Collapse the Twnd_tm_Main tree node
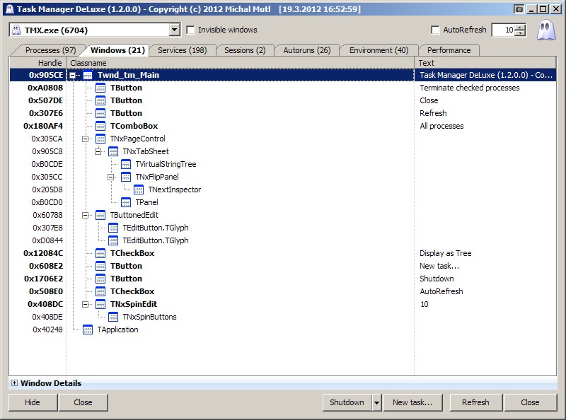The height and width of the screenshot is (420, 566). tap(73, 75)
